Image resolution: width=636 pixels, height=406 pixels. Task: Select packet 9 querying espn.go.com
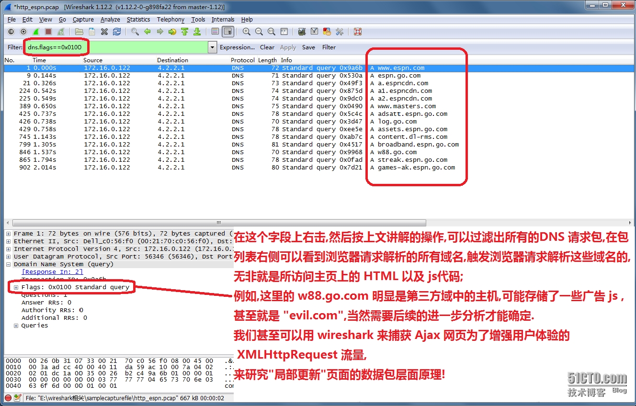click(x=318, y=76)
